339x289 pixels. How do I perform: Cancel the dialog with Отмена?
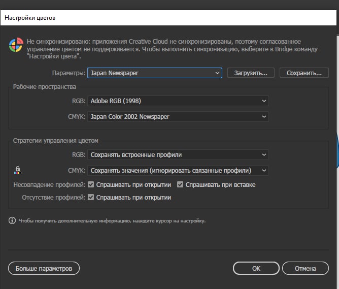point(306,269)
